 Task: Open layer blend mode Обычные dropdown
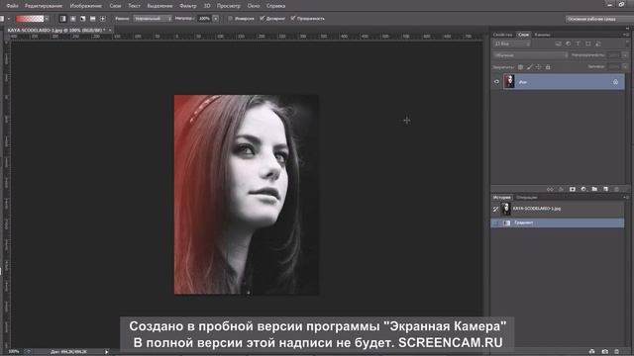click(531, 55)
